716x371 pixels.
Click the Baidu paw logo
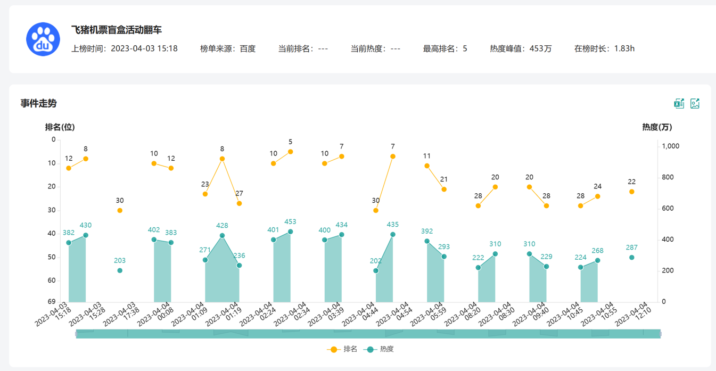pos(43,39)
